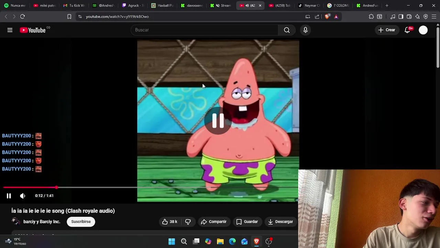Viewport: 440px width, 248px height.
Task: Open the Brave Wallet icon
Action: [409, 17]
